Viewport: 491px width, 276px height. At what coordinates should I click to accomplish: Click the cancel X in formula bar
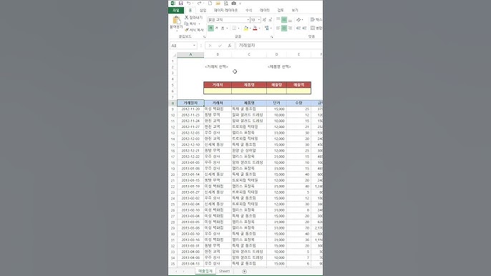tap(210, 46)
